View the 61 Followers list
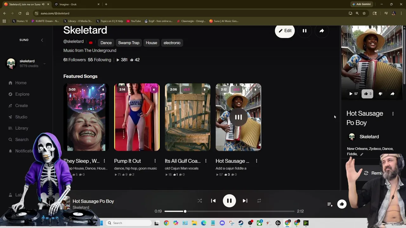The width and height of the screenshot is (406, 228). (75, 60)
